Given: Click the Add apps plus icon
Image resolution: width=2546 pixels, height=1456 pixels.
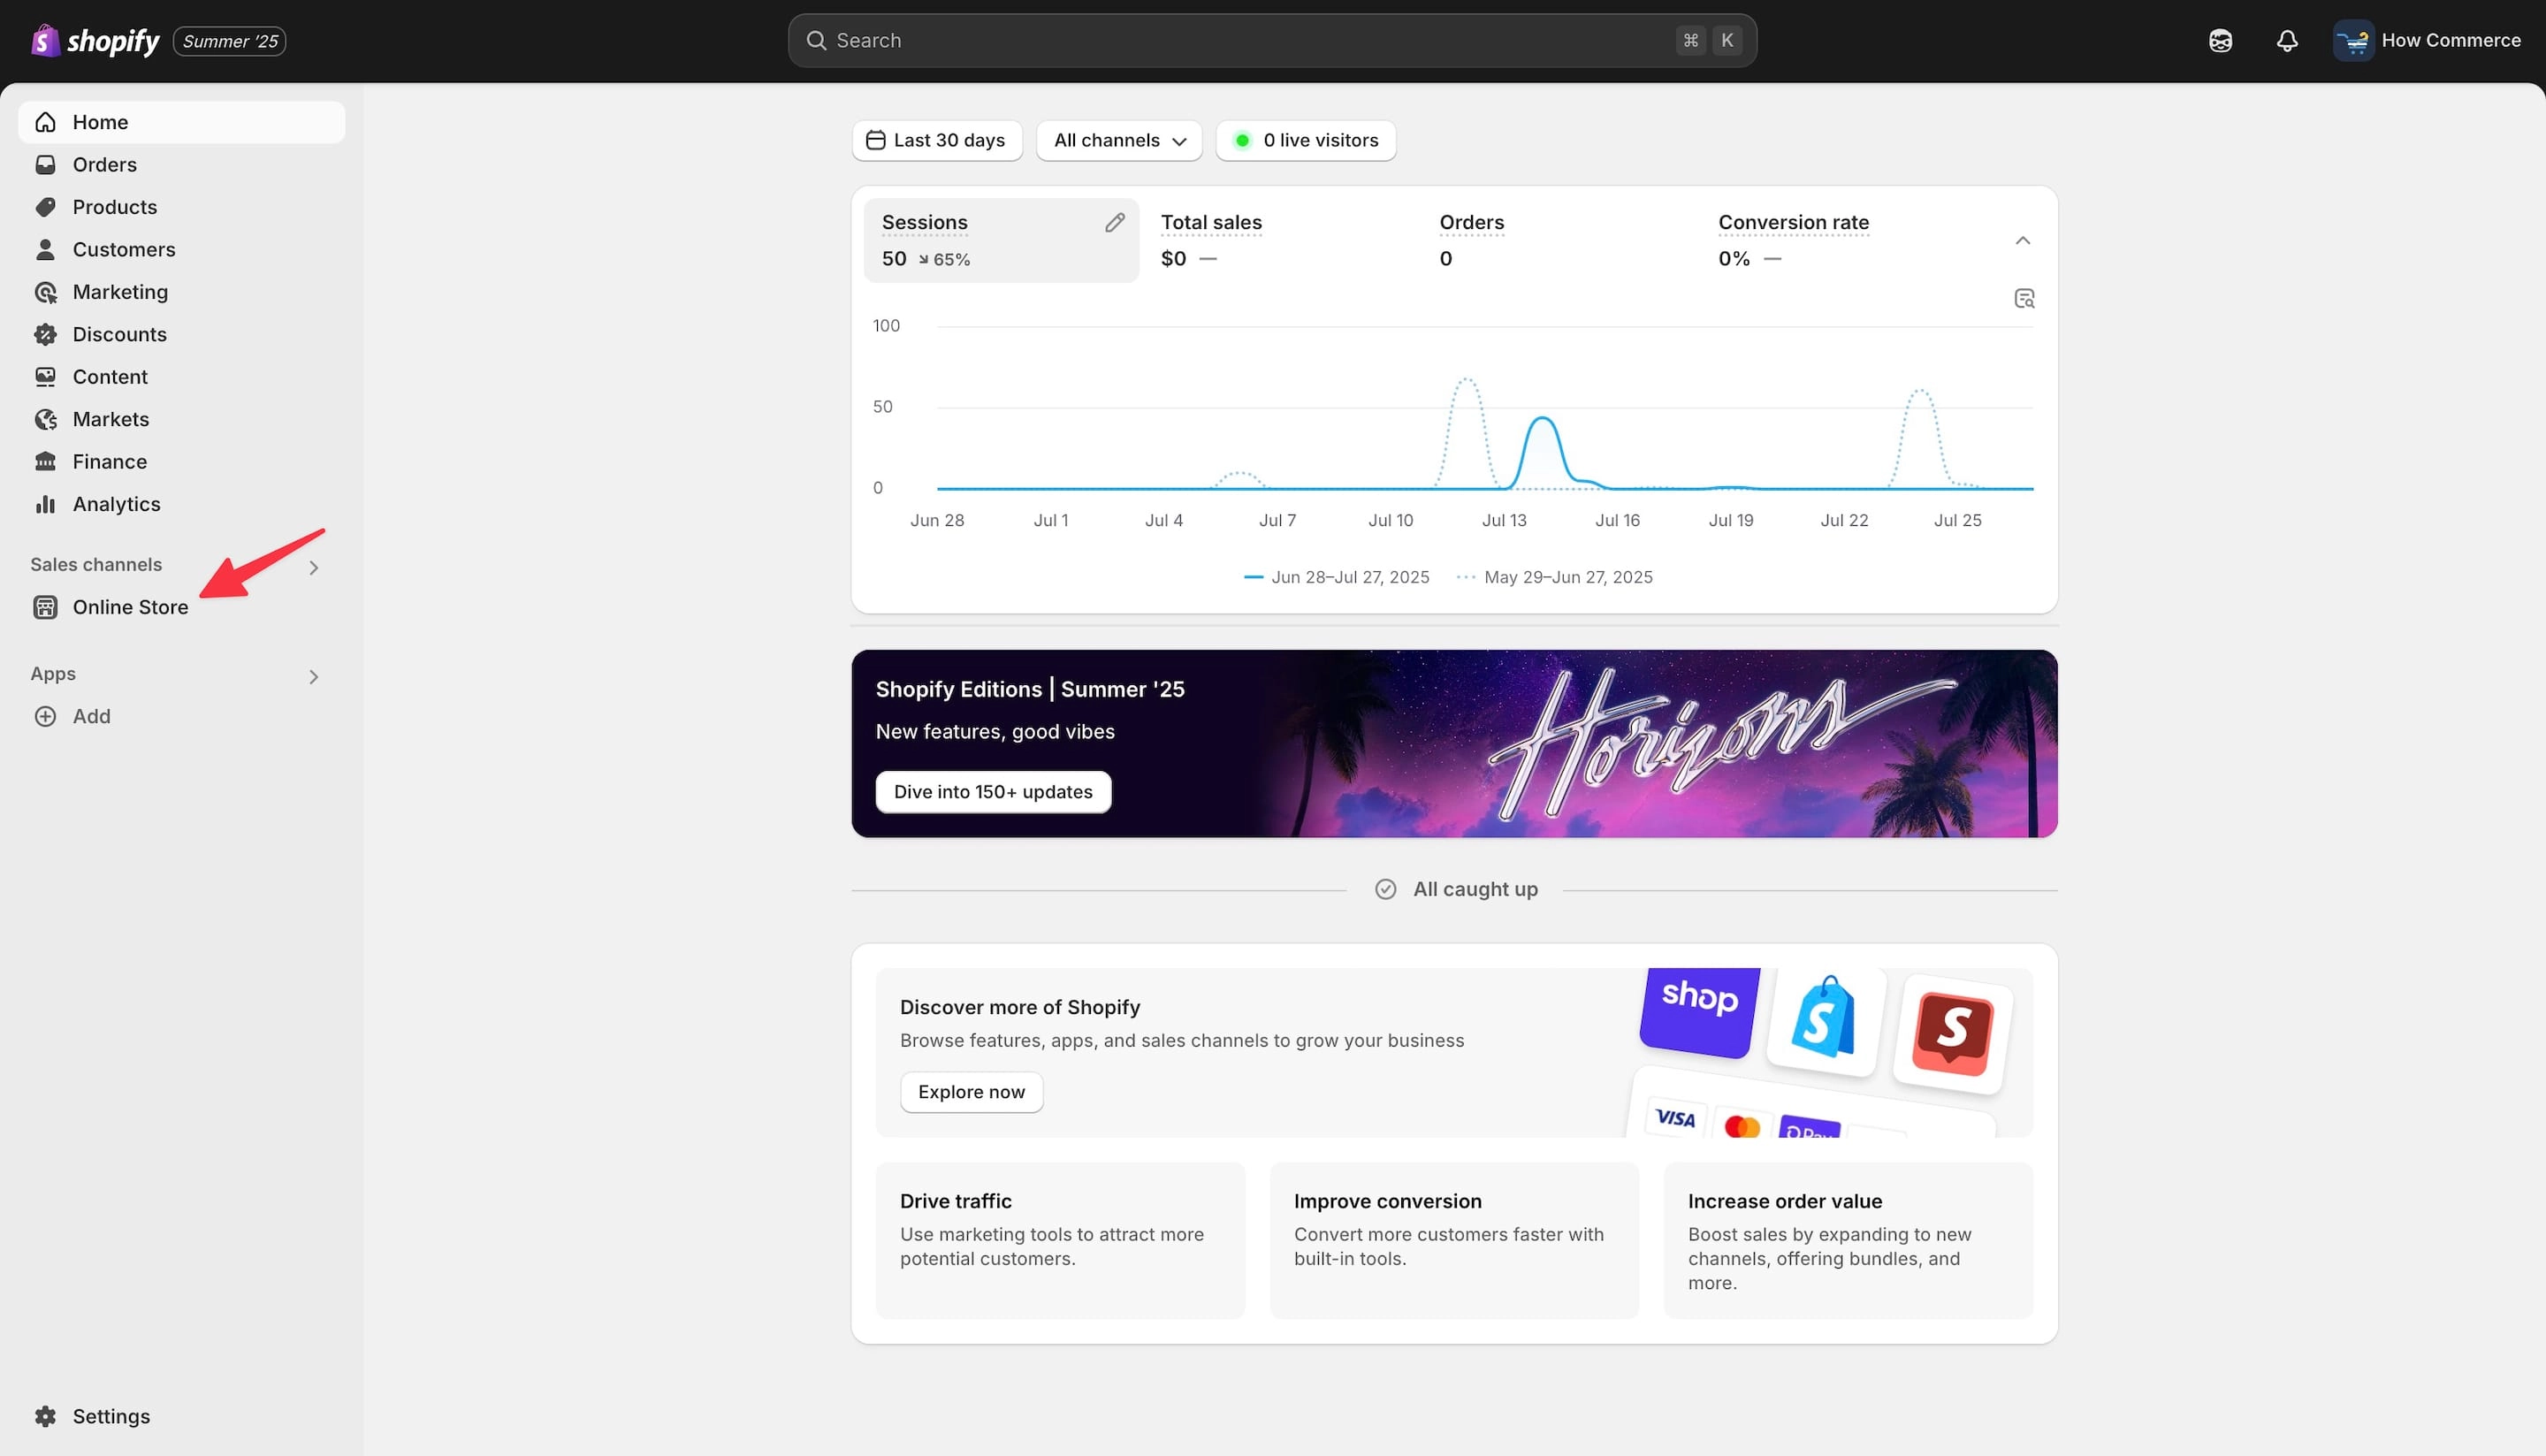Looking at the screenshot, I should pos(45,717).
